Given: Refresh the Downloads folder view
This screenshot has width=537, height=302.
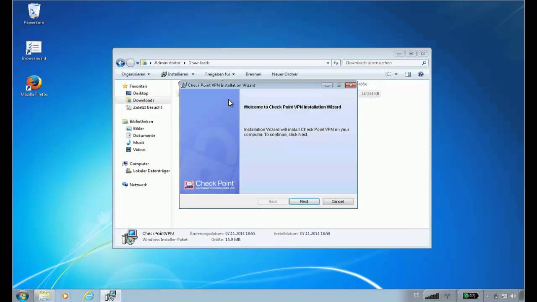Looking at the screenshot, I should point(336,63).
